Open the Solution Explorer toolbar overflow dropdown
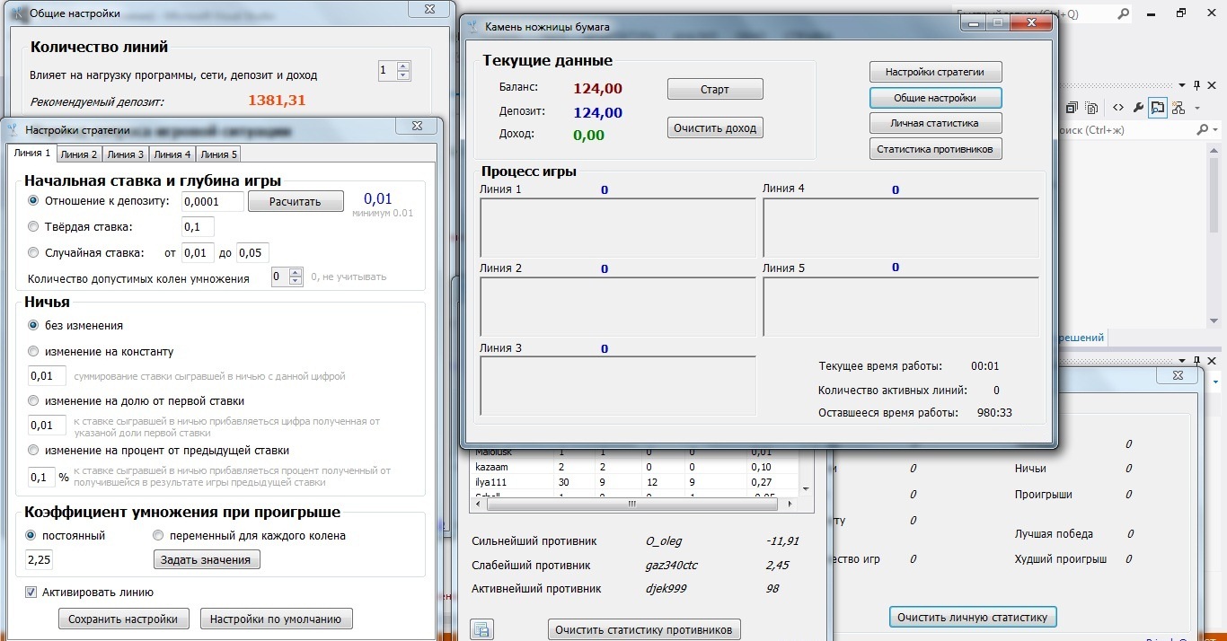Viewport: 1227px width, 641px height. [1197, 109]
